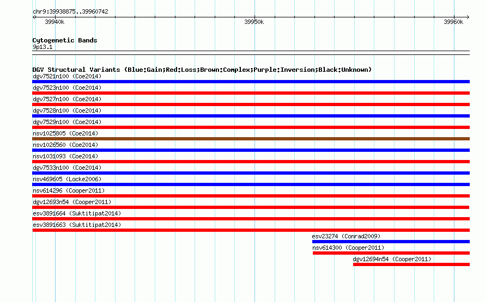Open the nsv1031093 (Coe2014) label
Image resolution: width=485 pixels, height=302 pixels.
pos(65,156)
